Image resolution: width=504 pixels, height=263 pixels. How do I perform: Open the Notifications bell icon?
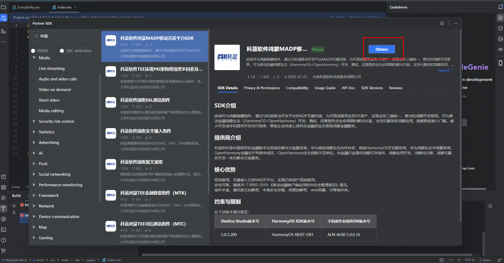[501, 7]
